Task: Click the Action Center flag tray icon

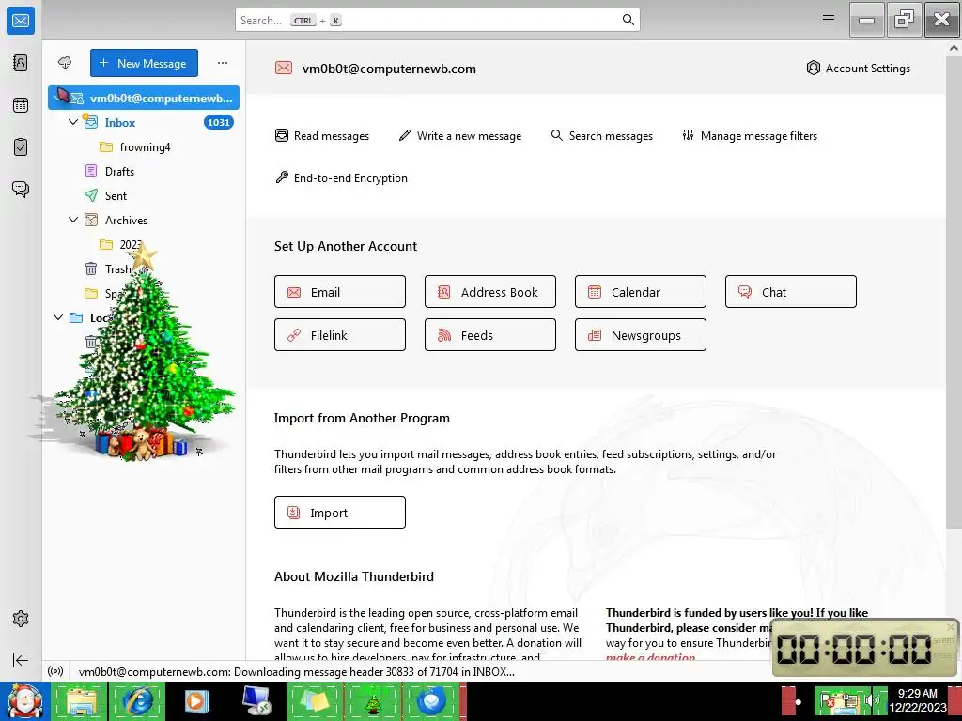Action: click(827, 700)
